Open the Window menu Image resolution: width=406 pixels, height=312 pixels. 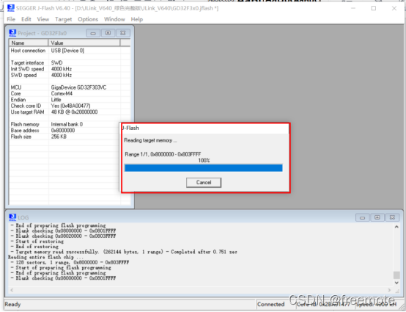[114, 19]
